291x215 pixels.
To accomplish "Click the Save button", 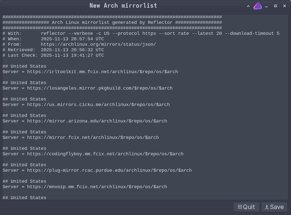I will pos(274,207).
